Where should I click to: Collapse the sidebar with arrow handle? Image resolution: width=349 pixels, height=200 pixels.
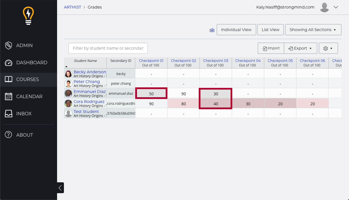pos(60,188)
